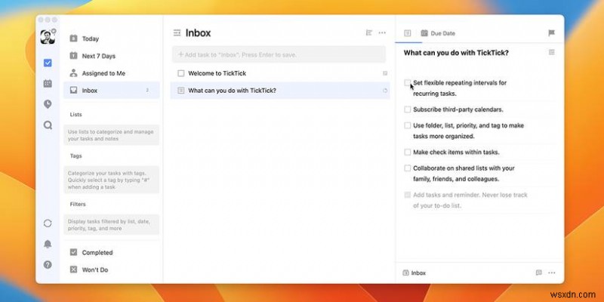
Task: Toggle the sidebar menu icon beside Inbox title
Action: tap(177, 33)
